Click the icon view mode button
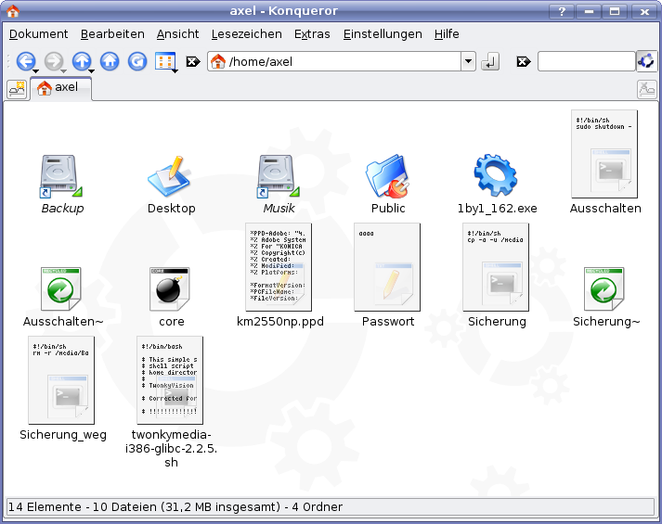The image size is (662, 524). 165,61
